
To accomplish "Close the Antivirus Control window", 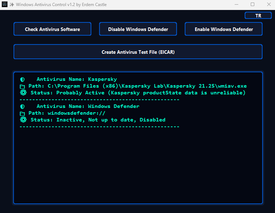I will (x=269, y=5).
